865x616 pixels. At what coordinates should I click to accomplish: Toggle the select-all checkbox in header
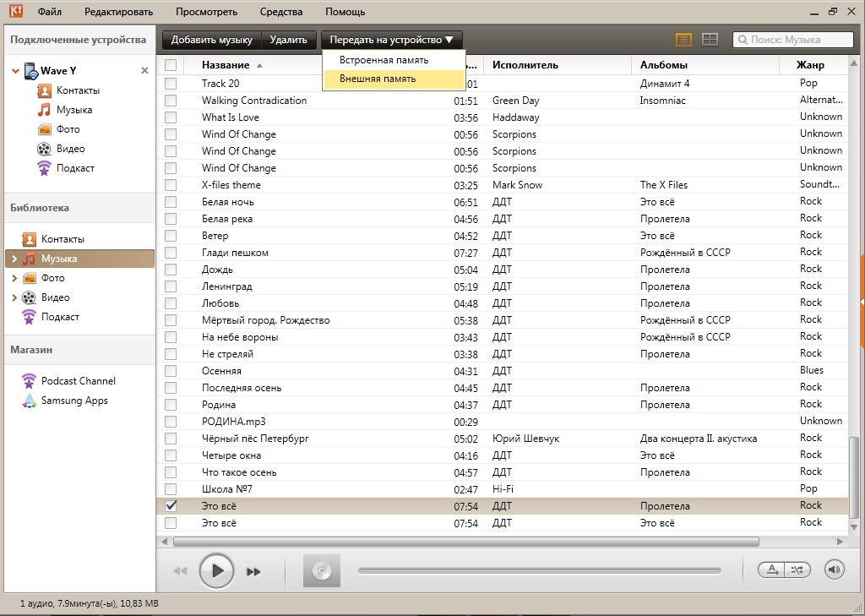171,65
